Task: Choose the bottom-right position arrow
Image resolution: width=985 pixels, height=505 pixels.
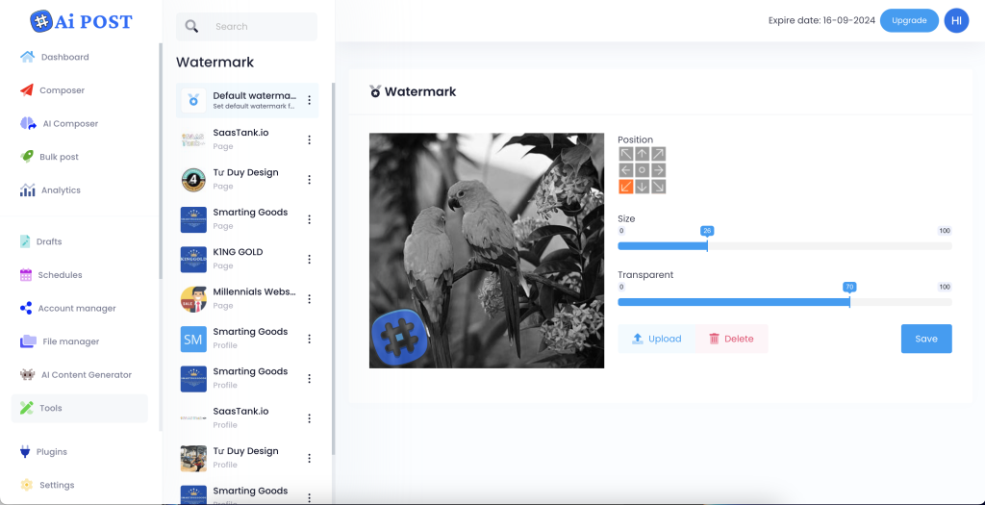Action: tap(659, 187)
